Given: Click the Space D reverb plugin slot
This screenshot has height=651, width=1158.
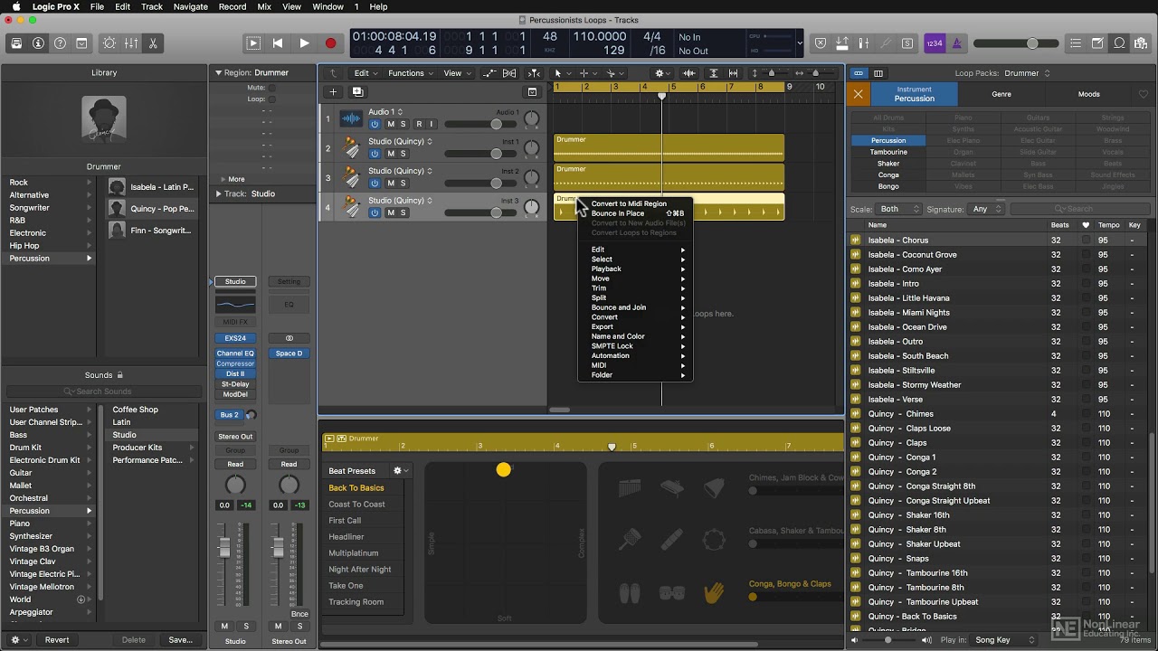Looking at the screenshot, I should pyautogui.click(x=289, y=354).
